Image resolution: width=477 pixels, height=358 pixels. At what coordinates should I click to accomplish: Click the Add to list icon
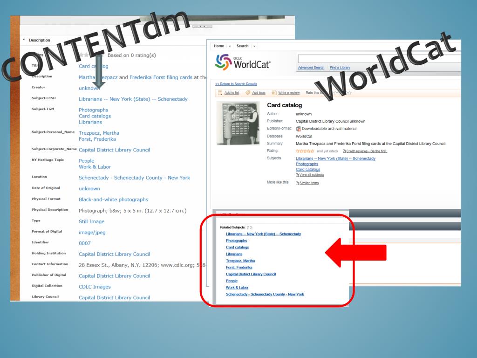pyautogui.click(x=220, y=93)
